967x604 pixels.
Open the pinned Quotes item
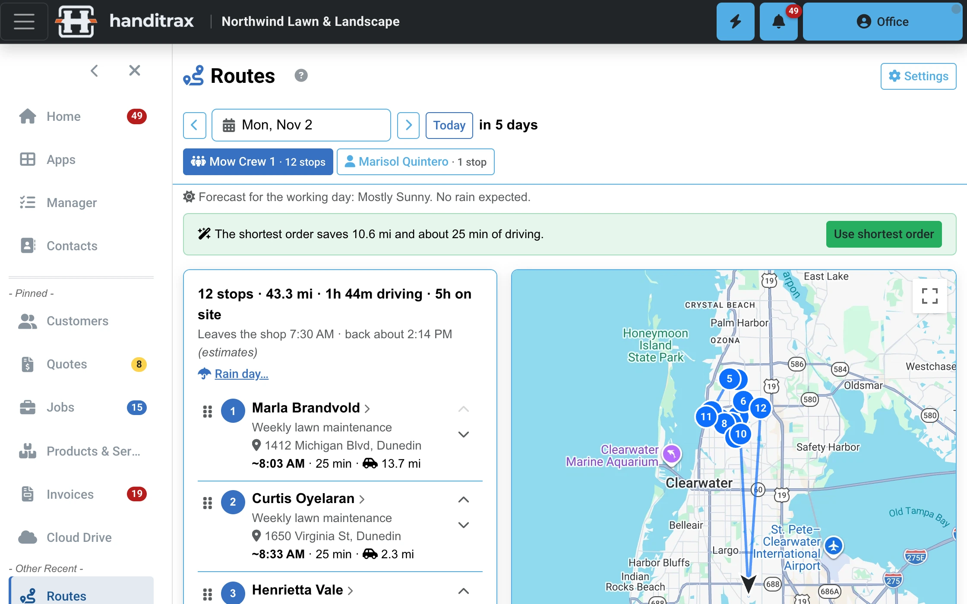pyautogui.click(x=81, y=364)
